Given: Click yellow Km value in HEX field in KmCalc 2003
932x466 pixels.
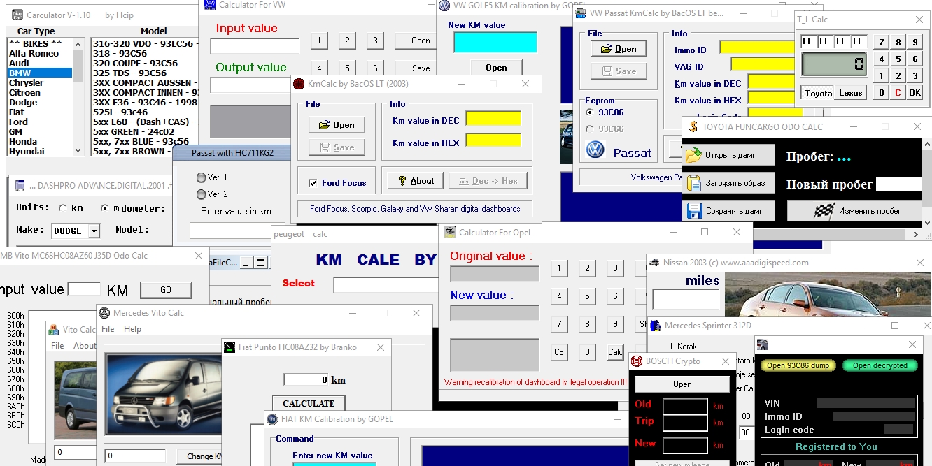Looking at the screenshot, I should (493, 140).
